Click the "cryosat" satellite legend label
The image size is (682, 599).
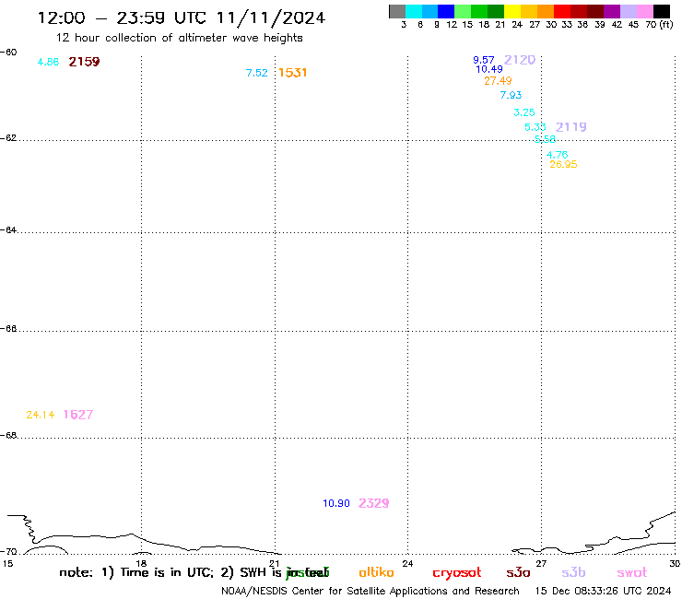pos(457,573)
